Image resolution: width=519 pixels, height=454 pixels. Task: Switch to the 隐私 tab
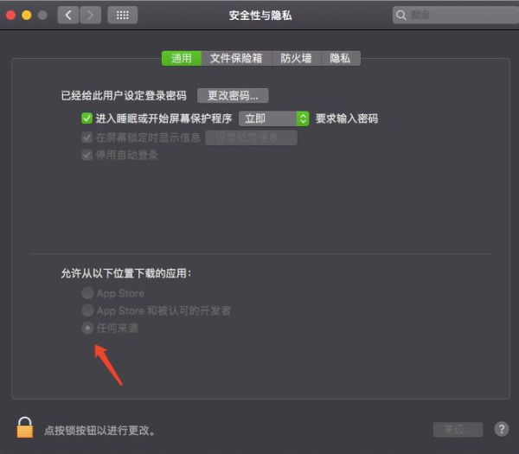tap(341, 58)
